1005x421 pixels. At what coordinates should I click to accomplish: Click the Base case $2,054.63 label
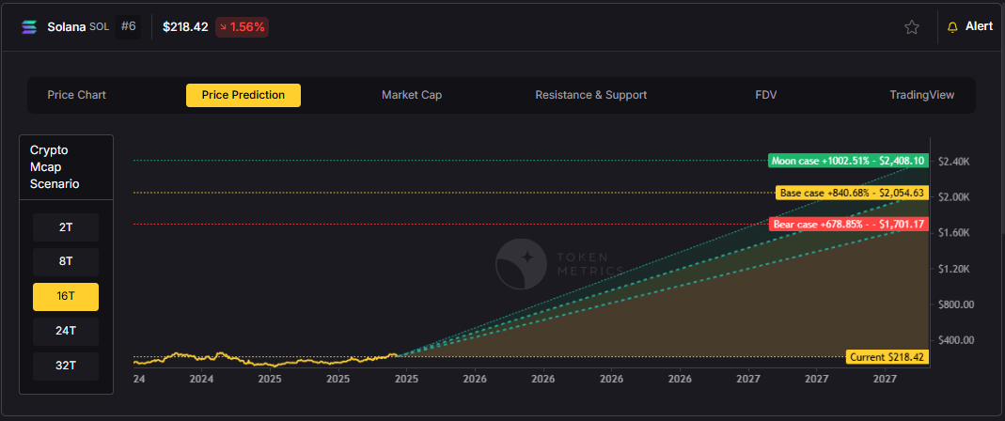pos(852,193)
